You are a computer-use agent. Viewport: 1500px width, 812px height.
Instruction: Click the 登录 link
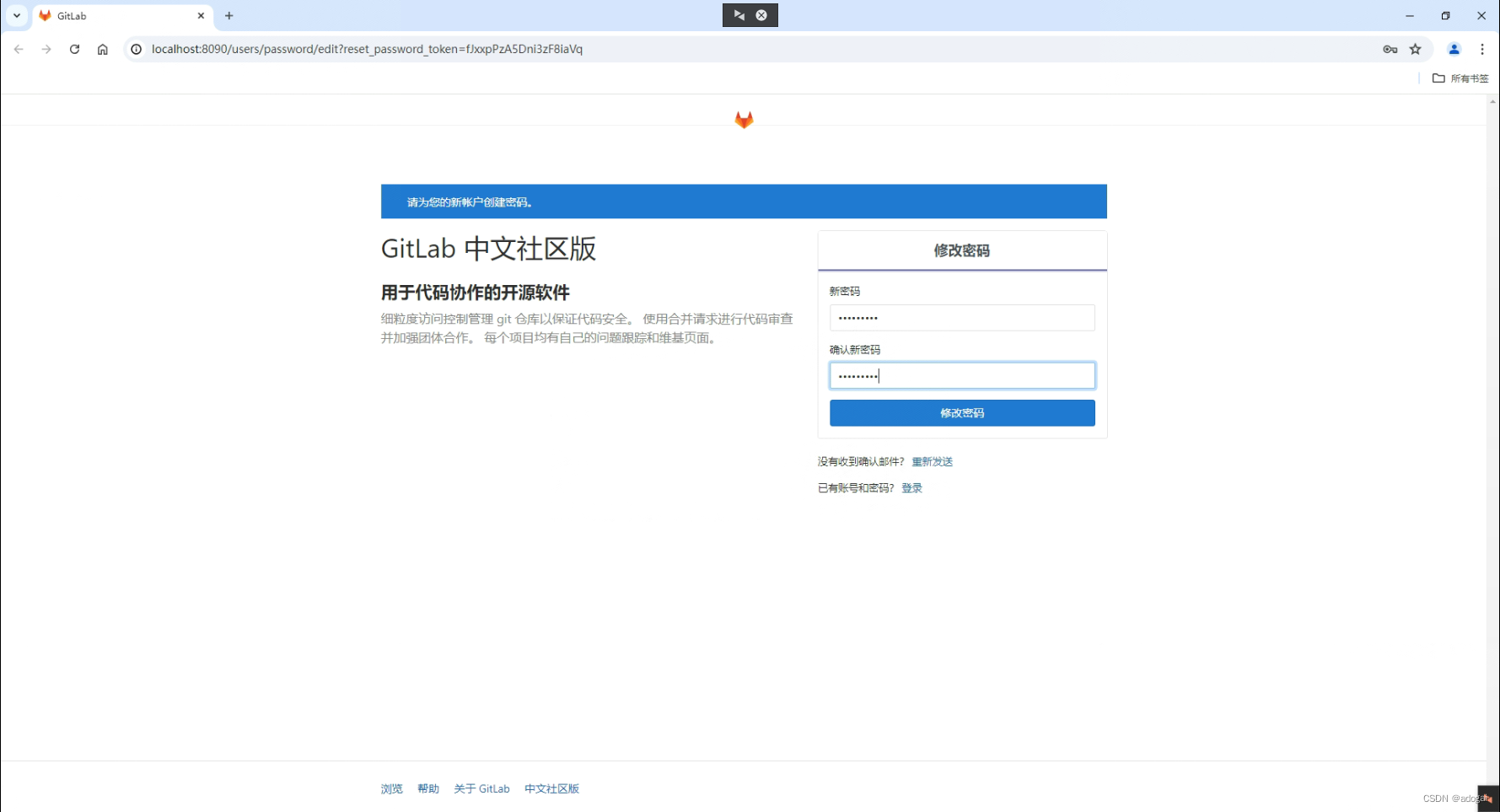(911, 488)
